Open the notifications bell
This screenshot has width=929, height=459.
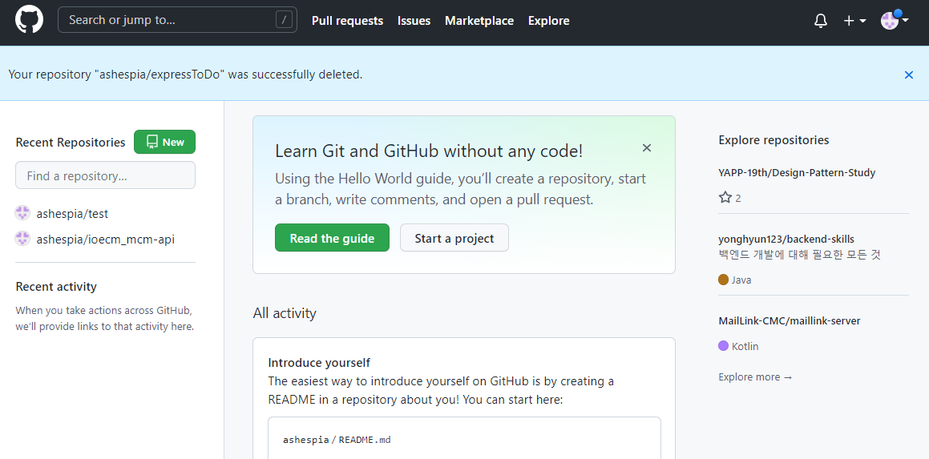tap(821, 22)
